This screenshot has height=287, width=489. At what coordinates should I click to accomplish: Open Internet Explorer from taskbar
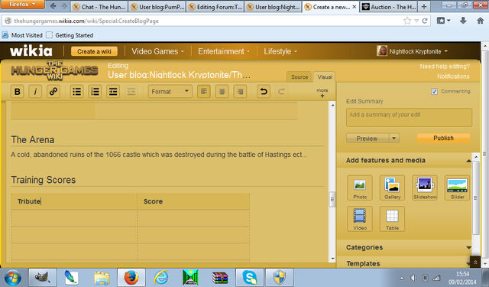click(x=161, y=277)
